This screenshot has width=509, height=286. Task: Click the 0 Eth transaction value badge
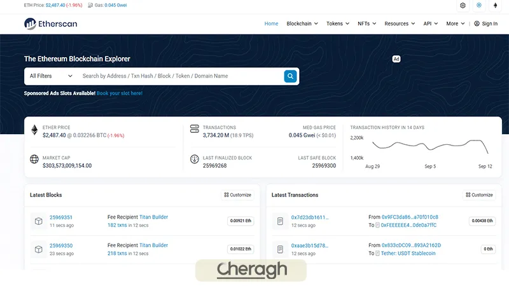tap(488, 249)
